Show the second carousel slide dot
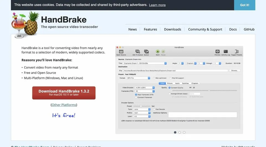This screenshot has height=147, width=266. [180, 132]
